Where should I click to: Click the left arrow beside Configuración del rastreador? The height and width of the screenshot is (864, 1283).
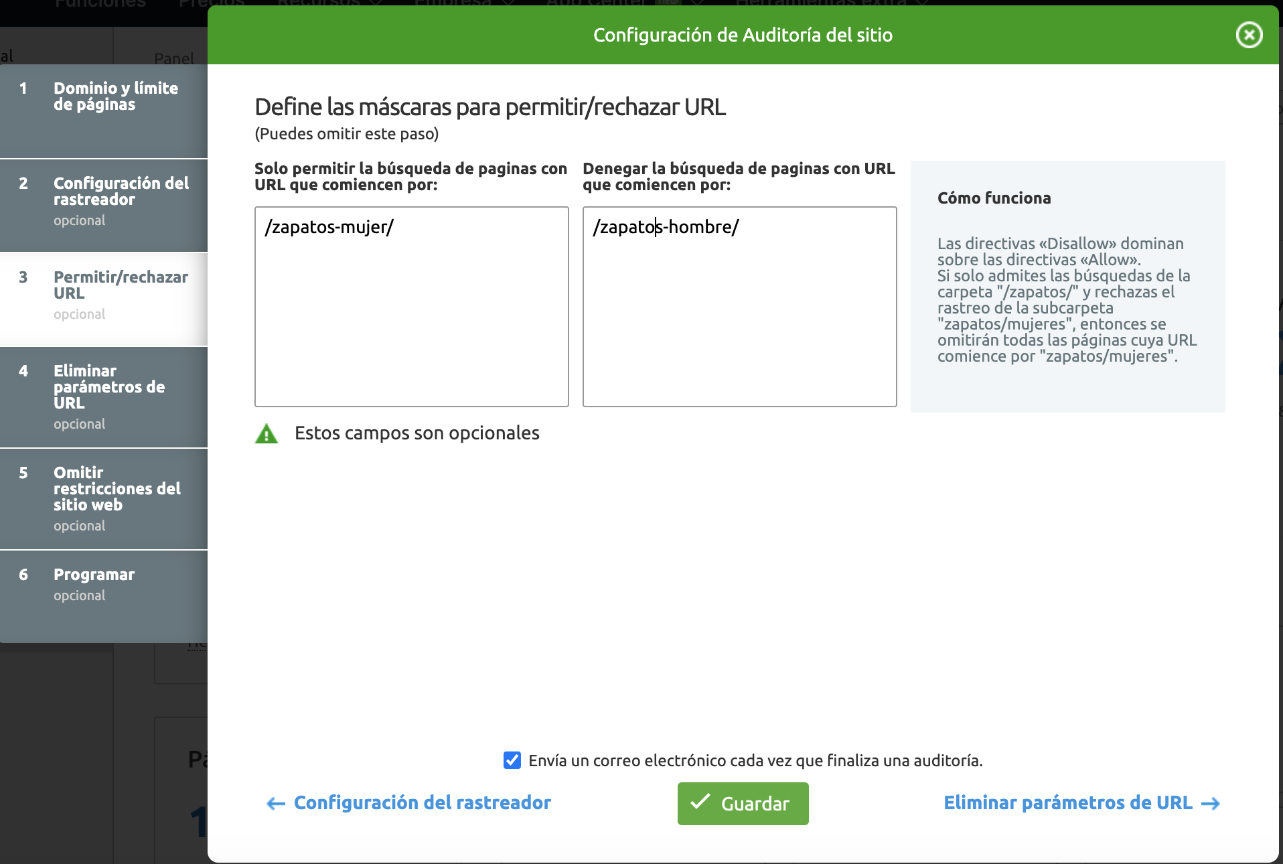(275, 803)
